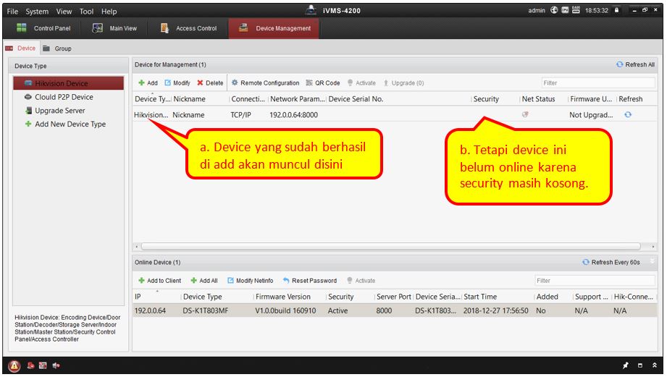
Task: Click horizontal scrollbar of management list
Action: 390,247
